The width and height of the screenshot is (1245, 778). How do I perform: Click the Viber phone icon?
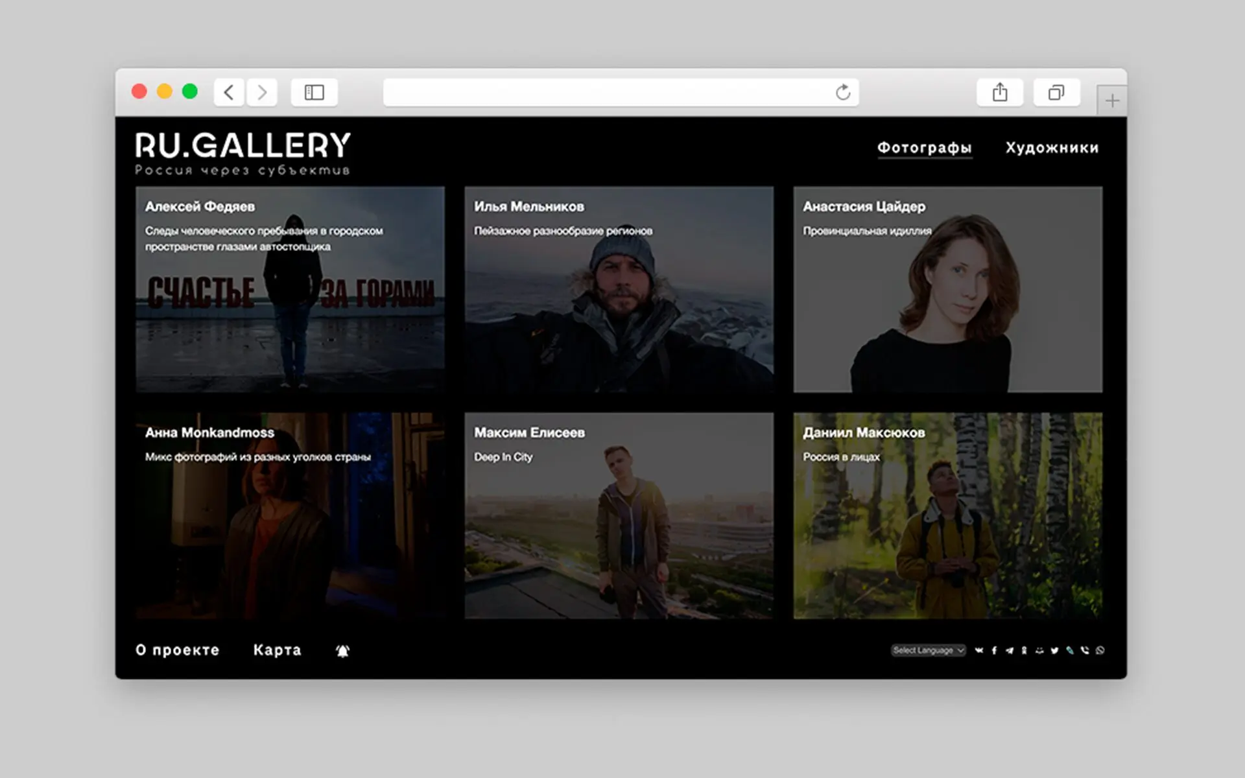[1085, 650]
